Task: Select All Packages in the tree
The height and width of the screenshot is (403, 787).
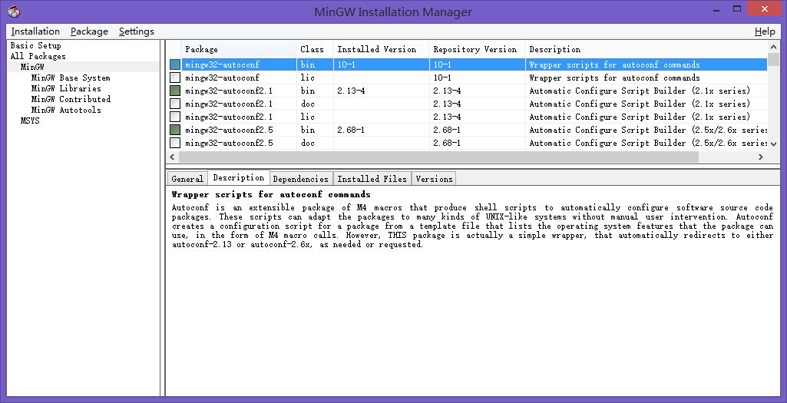Action: [38, 56]
